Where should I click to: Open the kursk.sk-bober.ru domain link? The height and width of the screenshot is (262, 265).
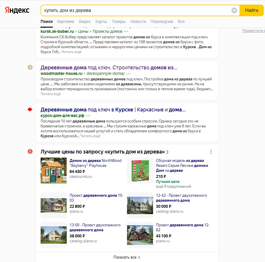[x=57, y=31]
